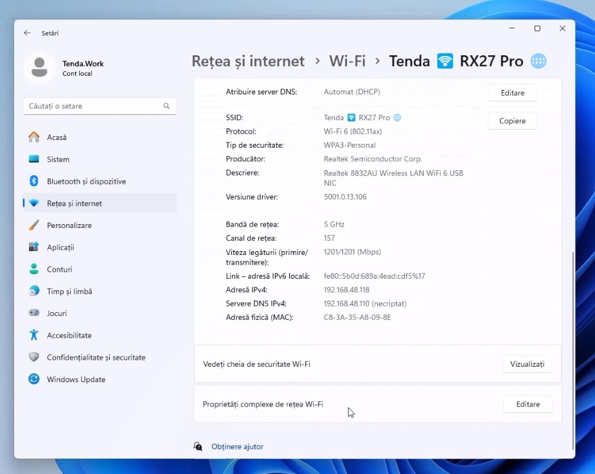
Task: Click the Timp și limbă clock icon
Action: (x=34, y=291)
